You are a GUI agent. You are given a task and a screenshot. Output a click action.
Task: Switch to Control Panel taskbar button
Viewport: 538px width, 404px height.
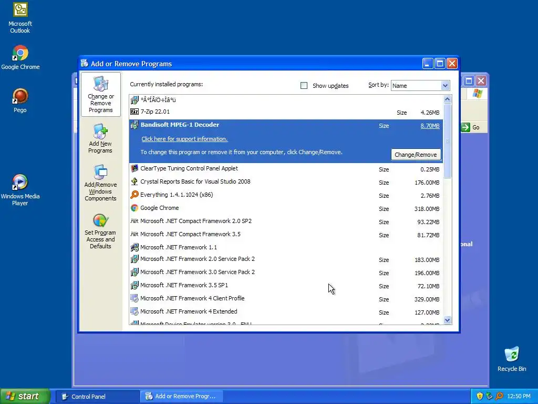pos(97,397)
